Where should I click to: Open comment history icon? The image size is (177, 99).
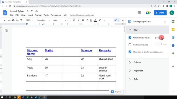[140, 13]
